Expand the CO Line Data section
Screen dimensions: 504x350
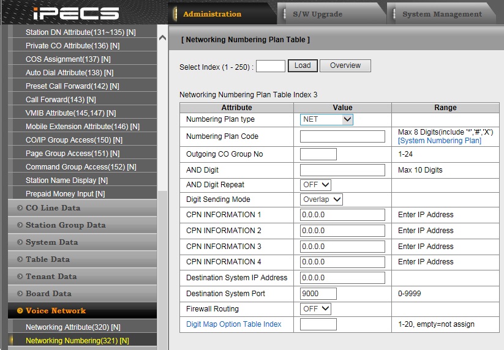pyautogui.click(x=53, y=208)
